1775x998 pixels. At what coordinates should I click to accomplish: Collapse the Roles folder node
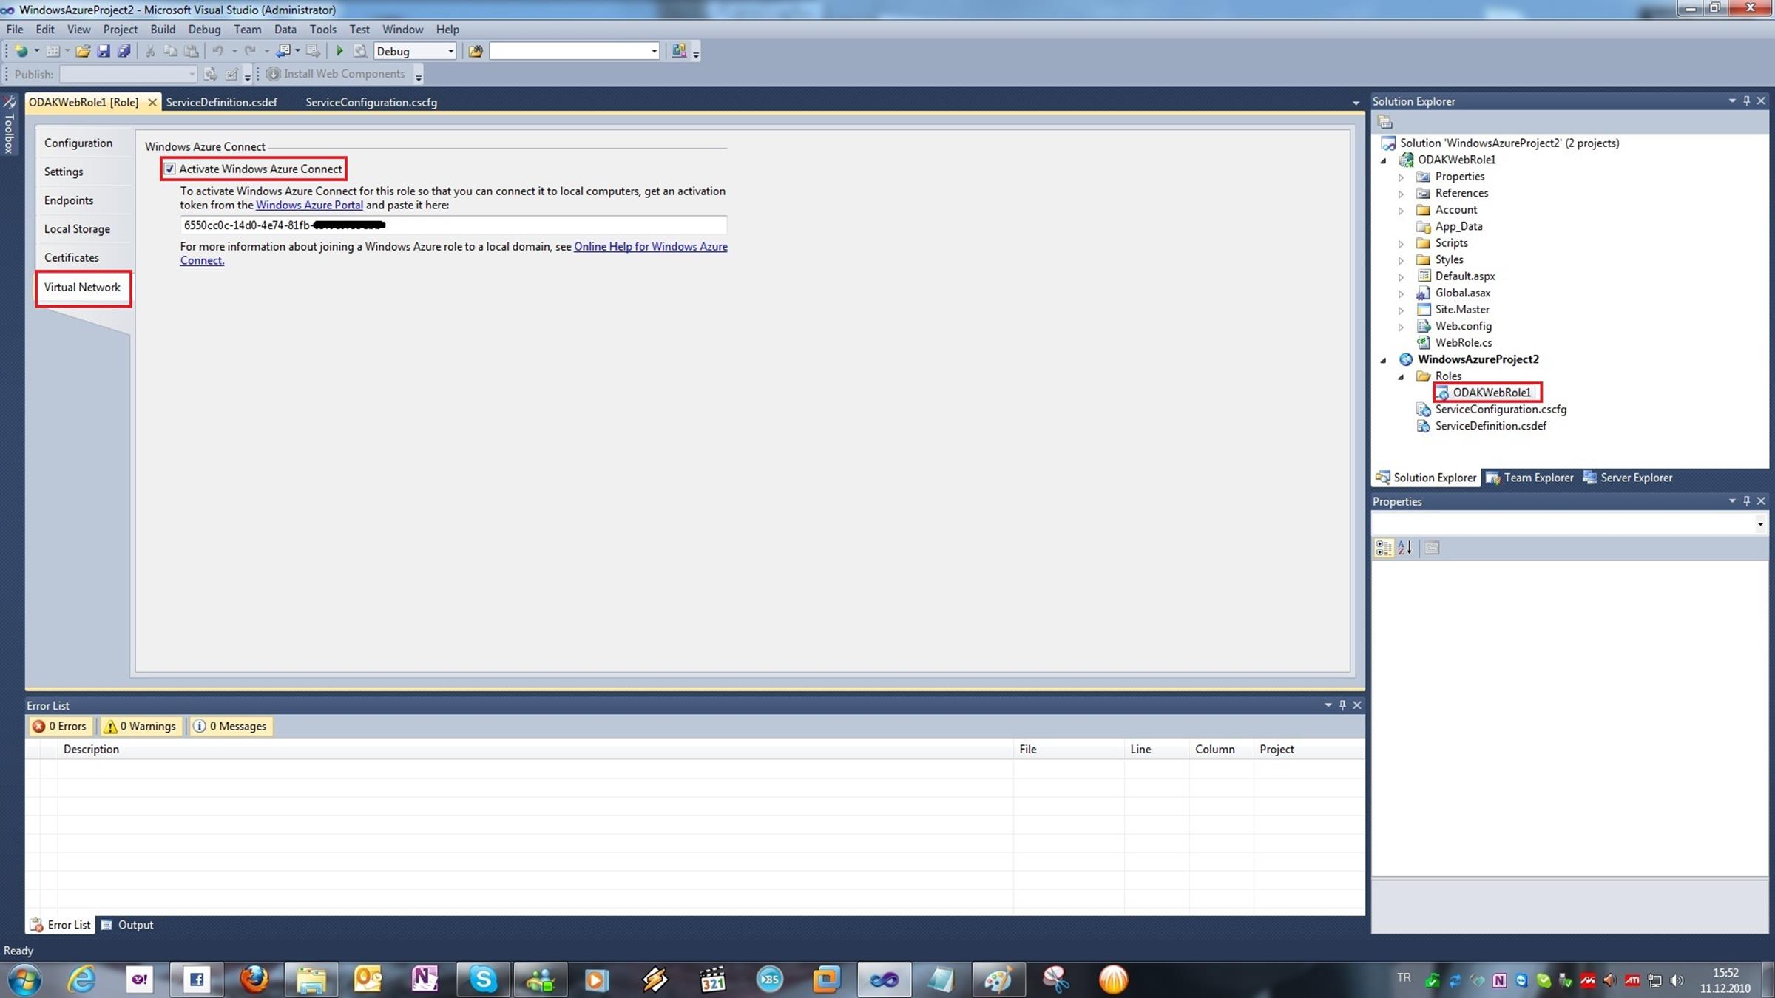pyautogui.click(x=1401, y=376)
